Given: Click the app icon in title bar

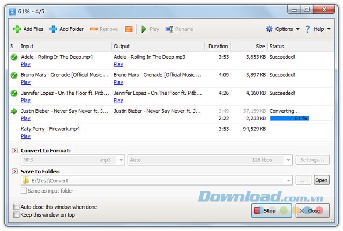Looking at the screenshot, I should [12, 11].
